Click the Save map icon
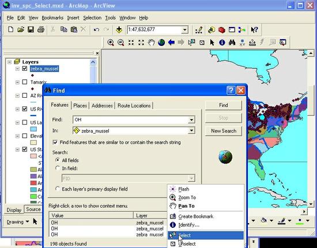 31,30
